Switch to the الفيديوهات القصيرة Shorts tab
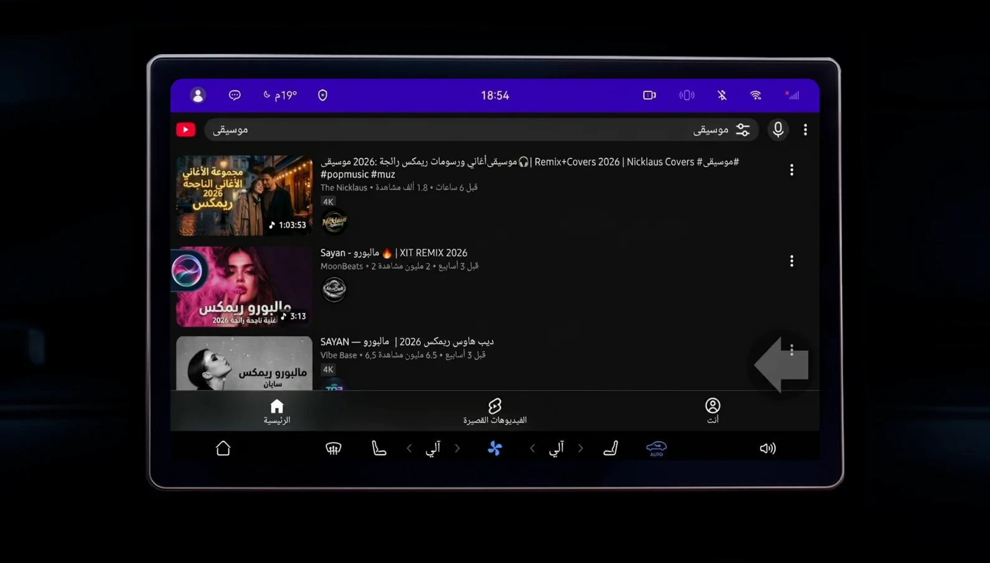Image resolution: width=990 pixels, height=563 pixels. pos(495,411)
